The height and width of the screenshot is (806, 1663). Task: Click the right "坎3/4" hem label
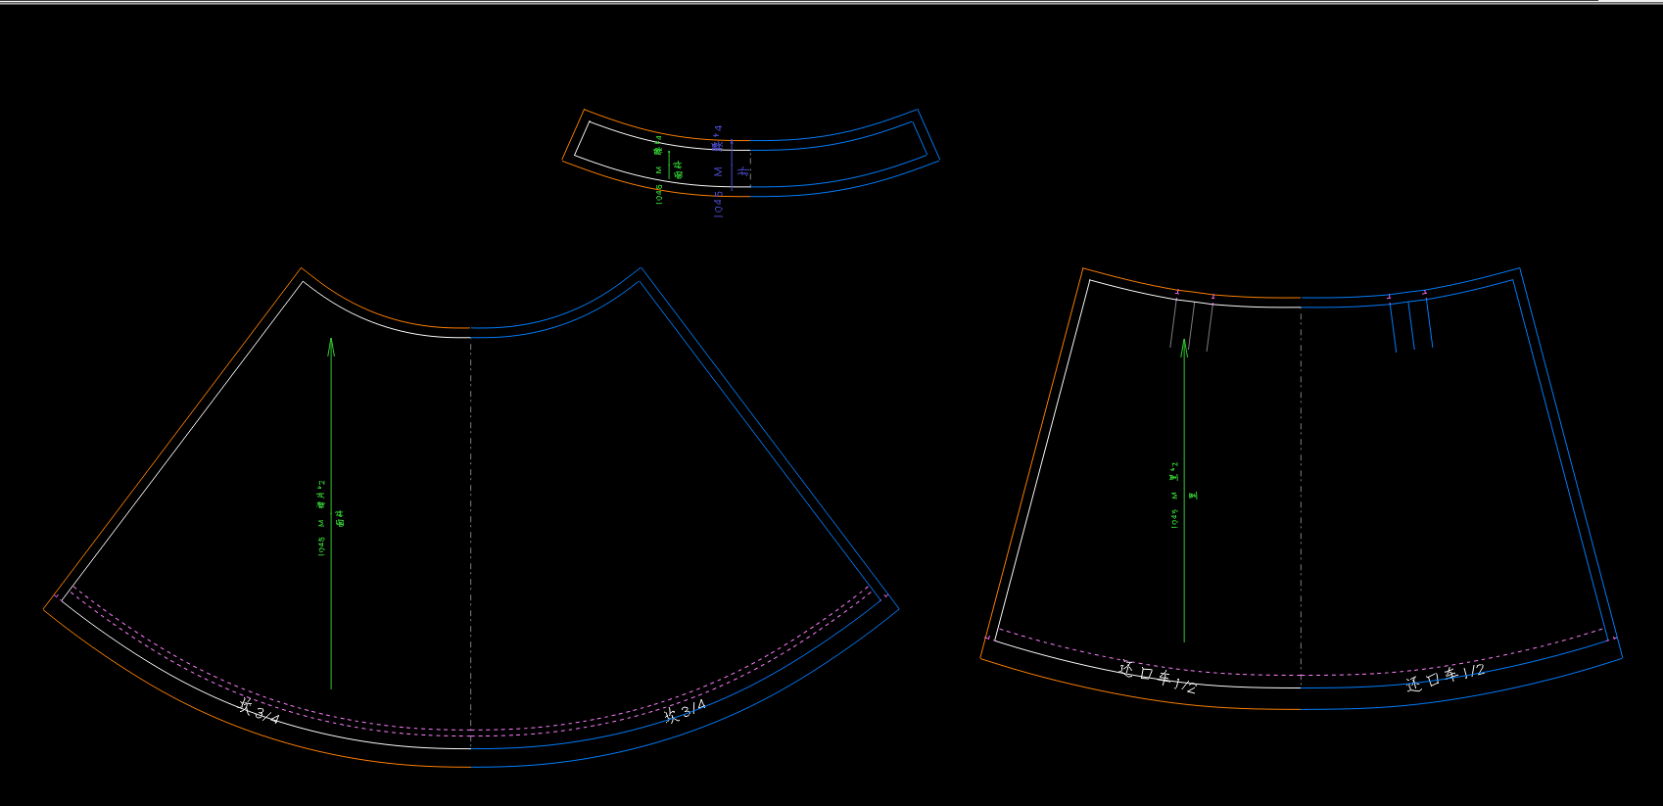tap(685, 710)
